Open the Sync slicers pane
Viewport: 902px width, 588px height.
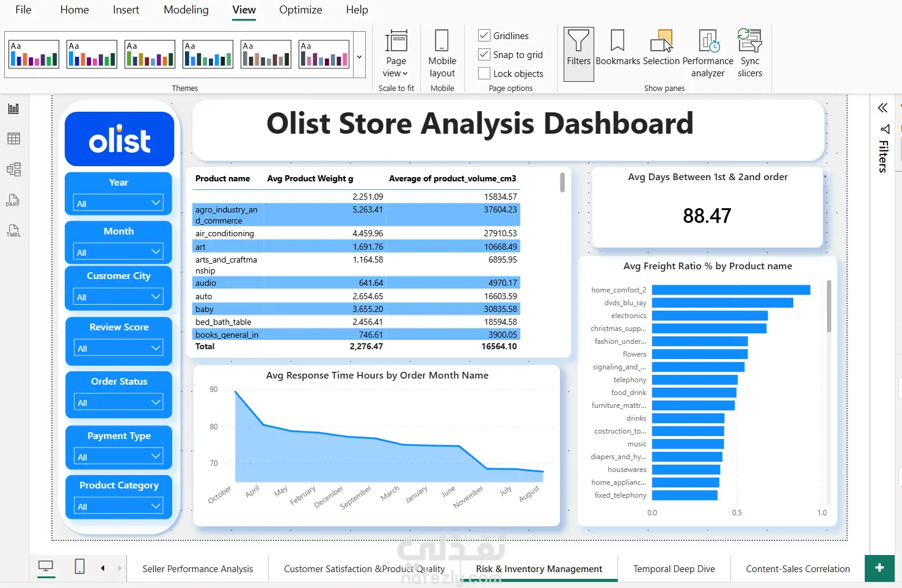coord(750,54)
